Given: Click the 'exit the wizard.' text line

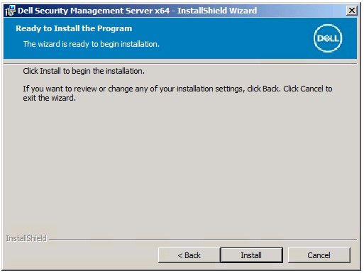Looking at the screenshot, I should tap(50, 98).
